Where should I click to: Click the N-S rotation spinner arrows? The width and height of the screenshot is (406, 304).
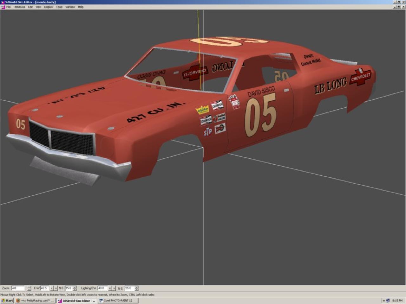75,288
